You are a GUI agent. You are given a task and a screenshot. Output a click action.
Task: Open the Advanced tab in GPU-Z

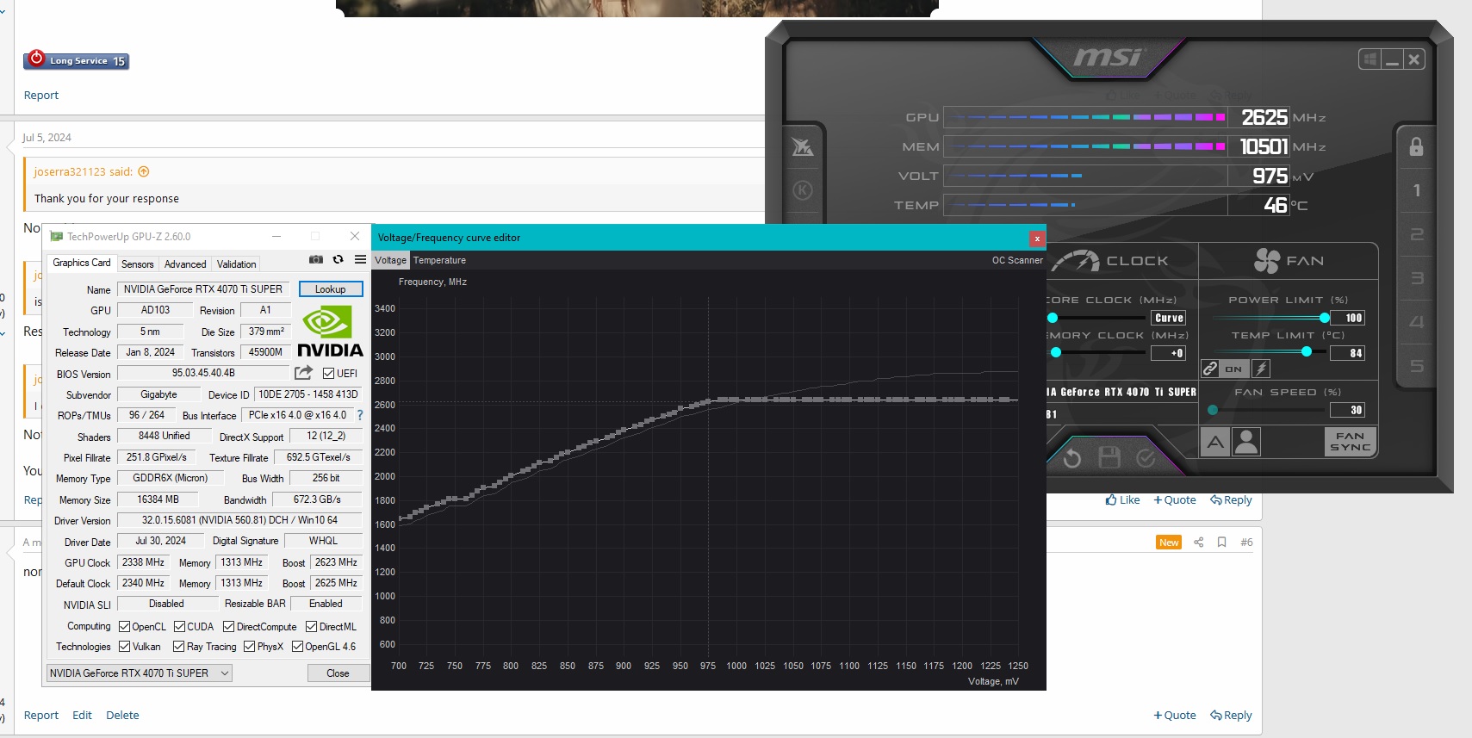click(x=185, y=264)
